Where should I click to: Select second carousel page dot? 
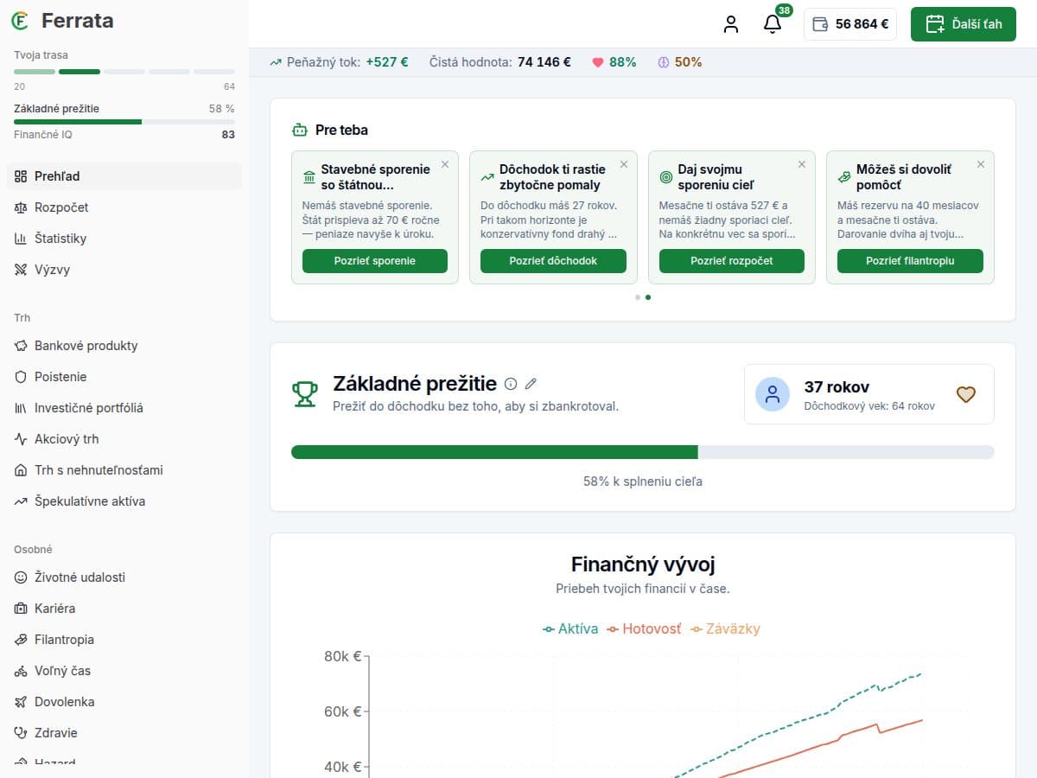pos(648,297)
